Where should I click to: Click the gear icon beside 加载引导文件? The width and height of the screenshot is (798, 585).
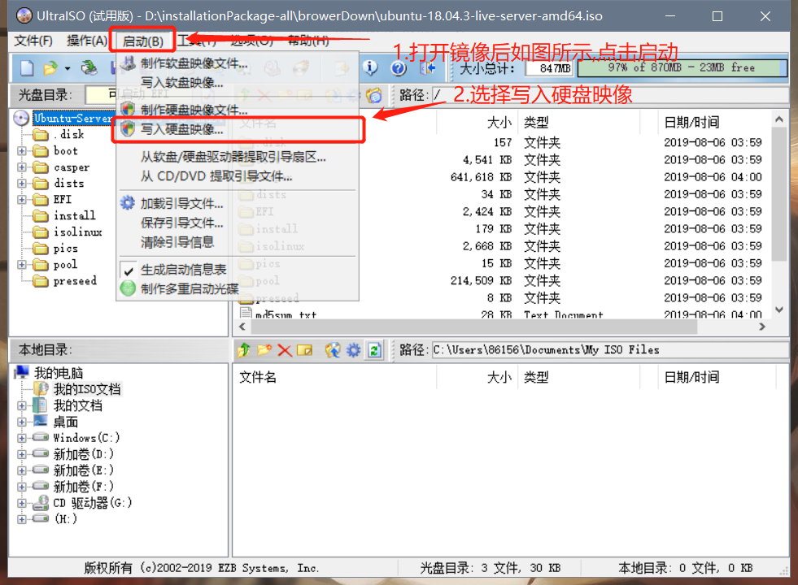click(128, 203)
